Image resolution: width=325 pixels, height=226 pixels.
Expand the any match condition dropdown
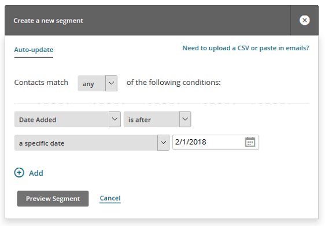tap(98, 83)
